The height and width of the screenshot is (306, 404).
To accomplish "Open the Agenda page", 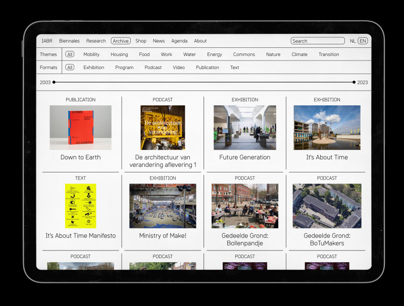I will [x=179, y=41].
